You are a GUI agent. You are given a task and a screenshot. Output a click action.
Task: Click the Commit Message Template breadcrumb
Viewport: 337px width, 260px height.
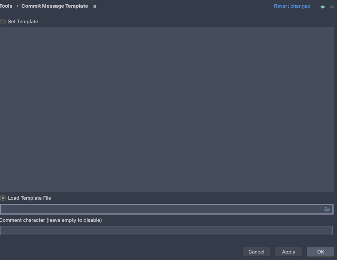click(x=55, y=6)
